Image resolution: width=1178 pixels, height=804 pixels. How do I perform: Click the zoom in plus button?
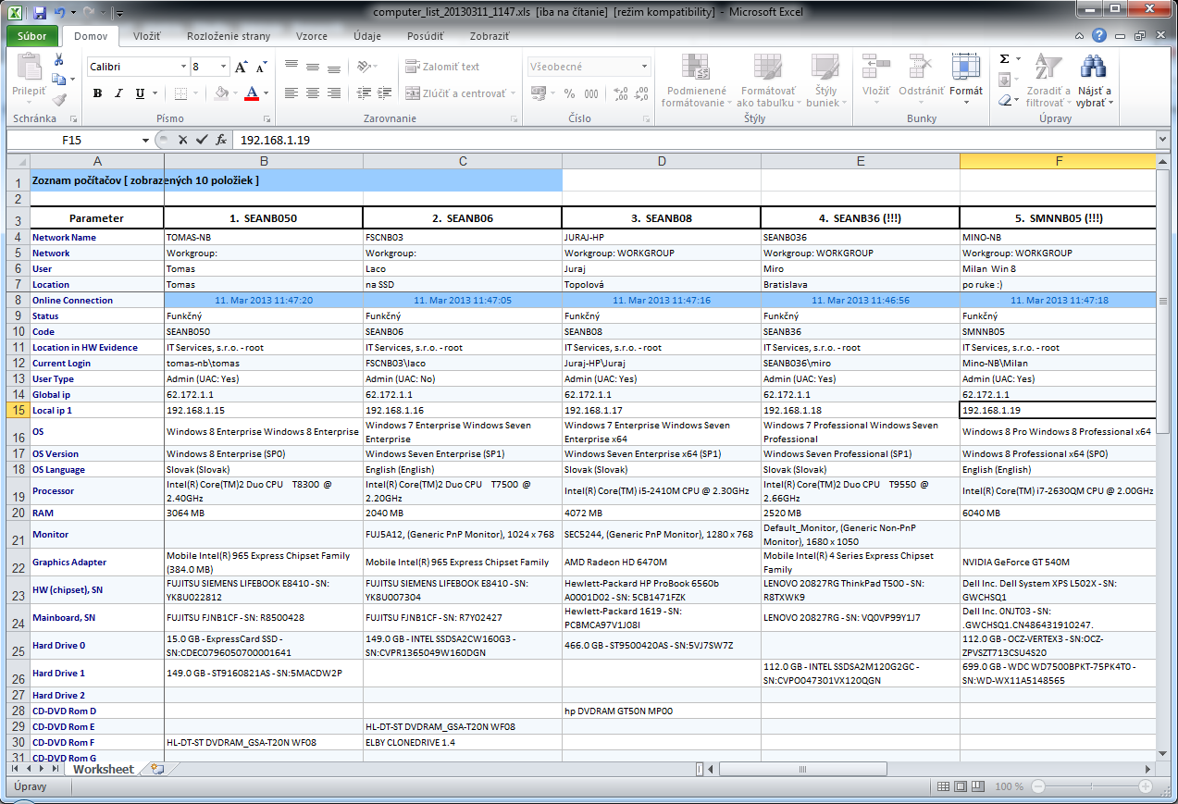pos(1145,786)
